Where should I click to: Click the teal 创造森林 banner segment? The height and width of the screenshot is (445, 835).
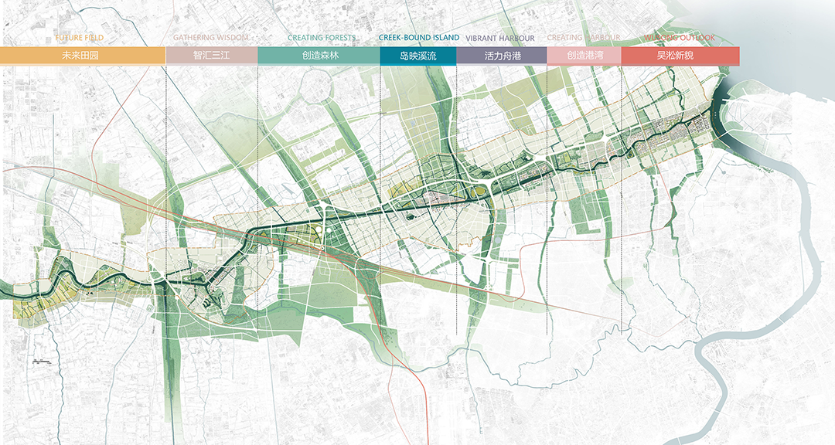[x=319, y=56]
